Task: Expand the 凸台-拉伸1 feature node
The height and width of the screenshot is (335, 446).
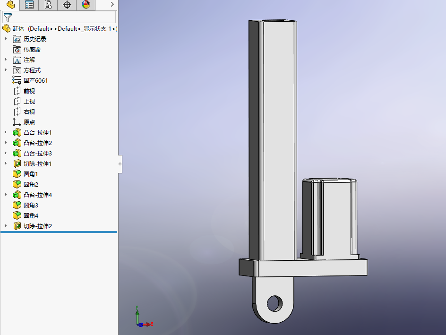Action: [6, 132]
